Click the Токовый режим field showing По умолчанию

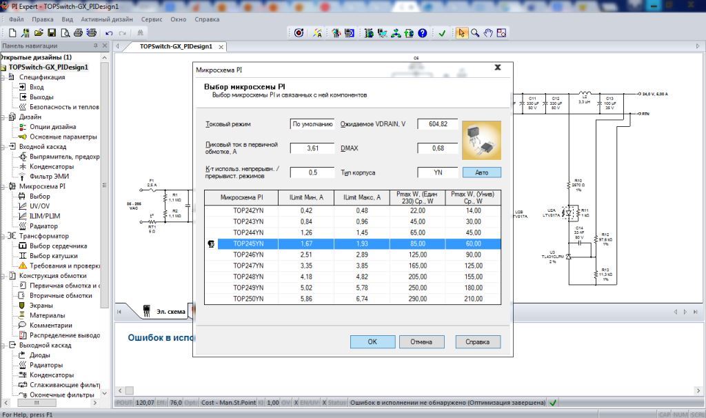point(312,124)
